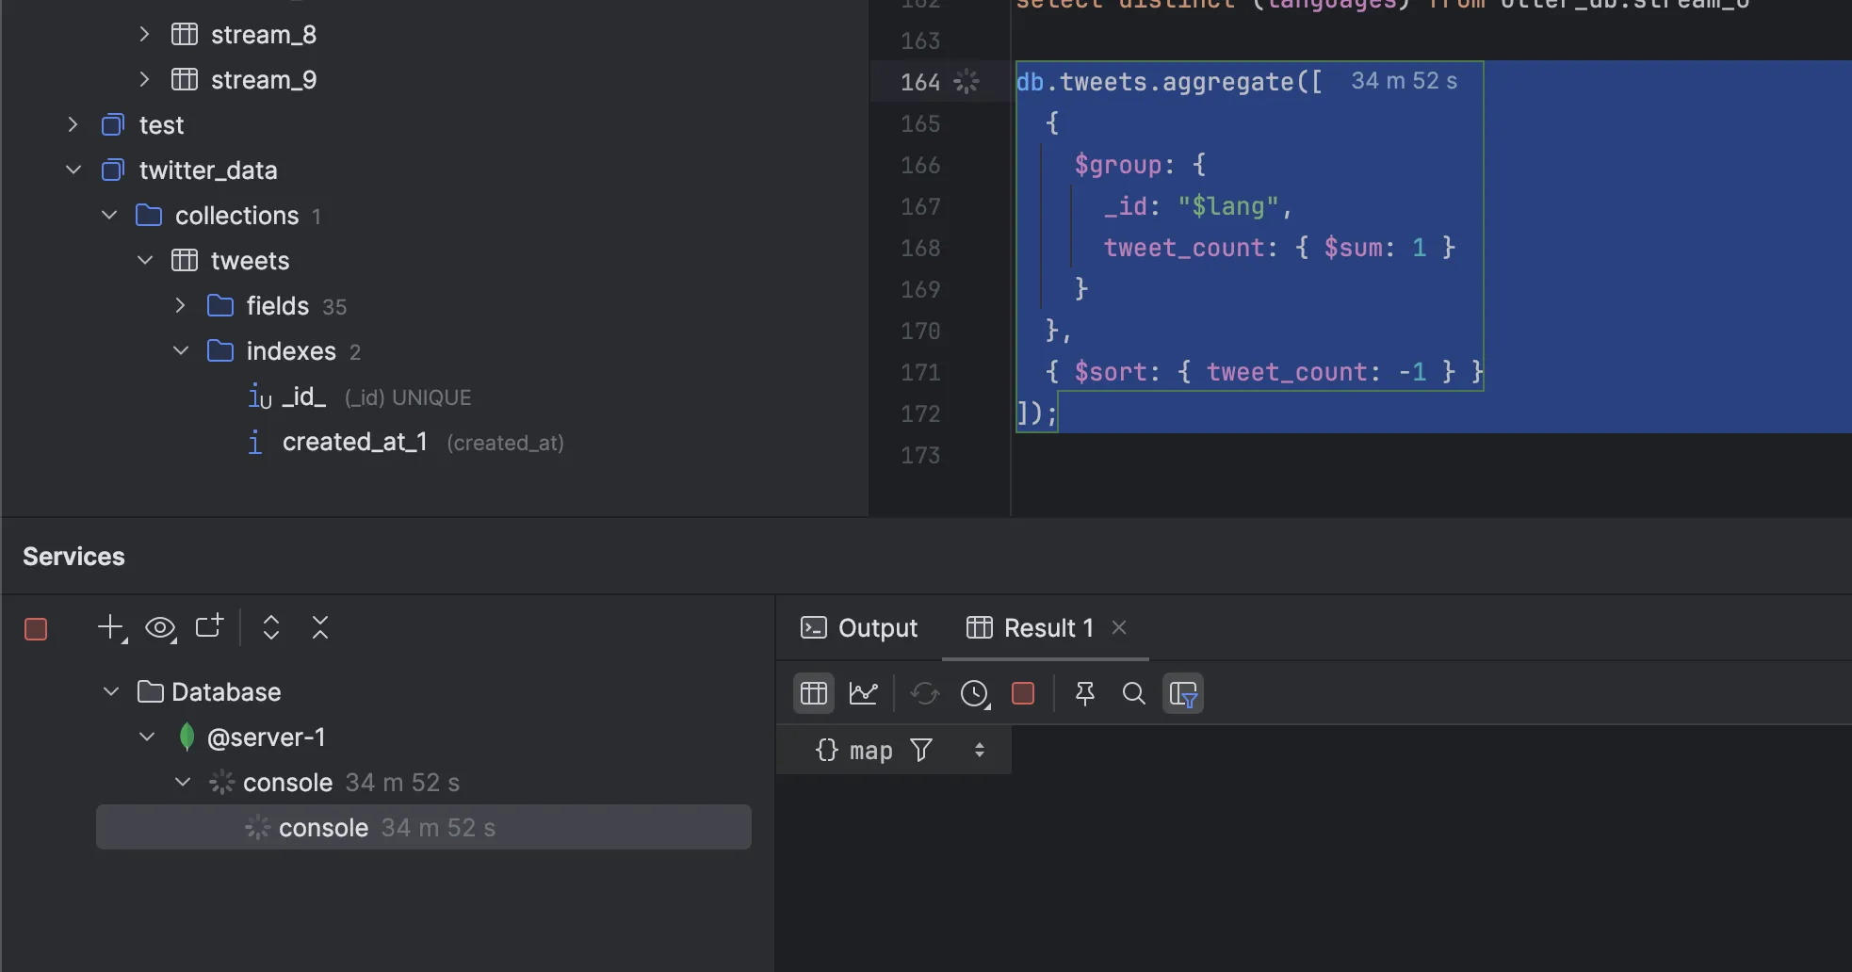Image resolution: width=1852 pixels, height=972 pixels.
Task: Click the MongoDB leaf icon for @server-1
Action: coord(187,737)
